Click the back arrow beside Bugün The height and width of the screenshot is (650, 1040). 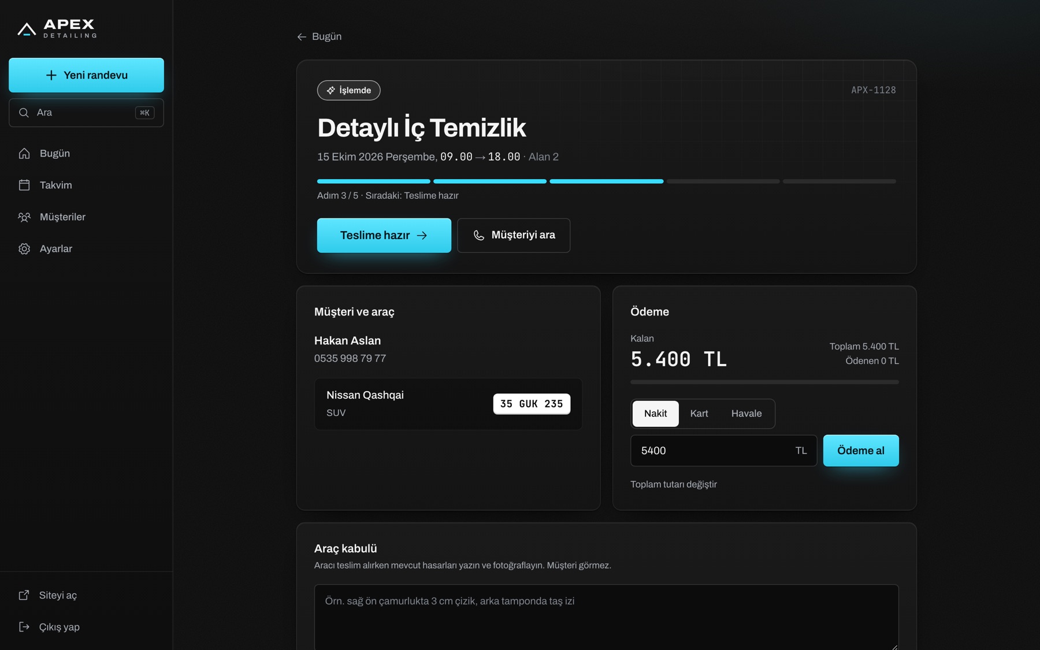tap(302, 36)
